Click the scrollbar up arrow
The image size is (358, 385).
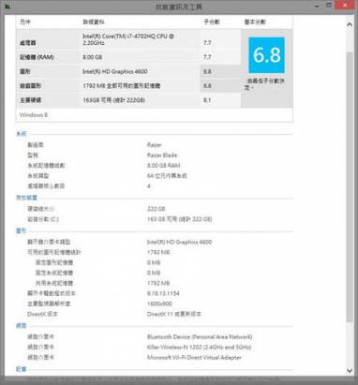click(x=350, y=24)
